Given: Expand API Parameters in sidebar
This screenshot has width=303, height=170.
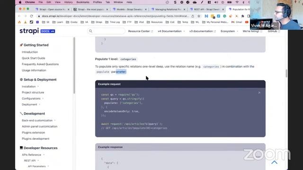Looking at the screenshot, I should point(38,166).
